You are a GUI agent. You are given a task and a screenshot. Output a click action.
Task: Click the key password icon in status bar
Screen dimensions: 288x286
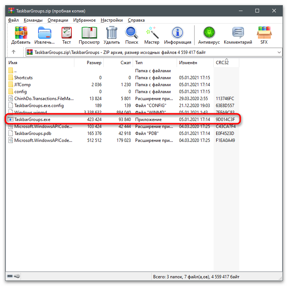click(x=17, y=276)
